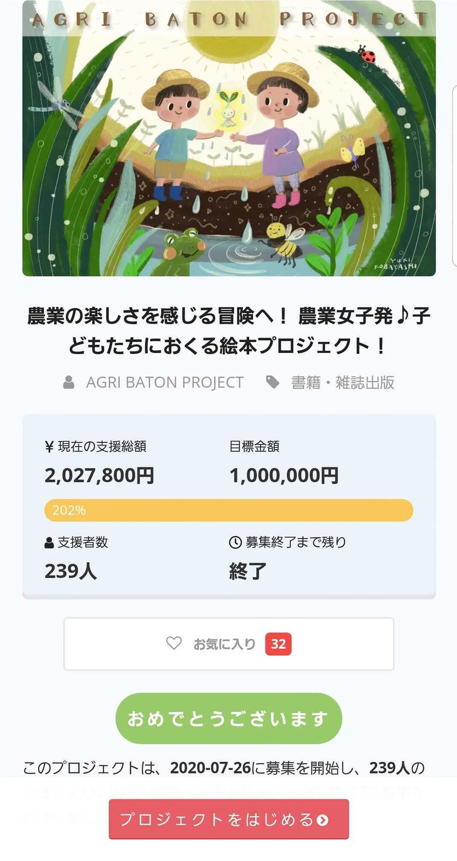Image resolution: width=457 pixels, height=861 pixels.
Task: Click the heart icon for favorites
Action: pos(174,643)
